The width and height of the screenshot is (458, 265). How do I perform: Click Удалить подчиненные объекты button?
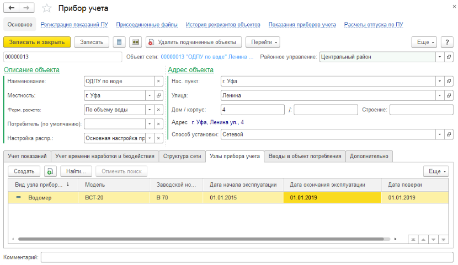(x=194, y=42)
